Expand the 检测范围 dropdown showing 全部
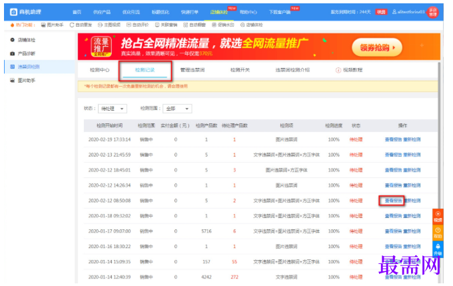The image size is (453, 286). pos(177,109)
